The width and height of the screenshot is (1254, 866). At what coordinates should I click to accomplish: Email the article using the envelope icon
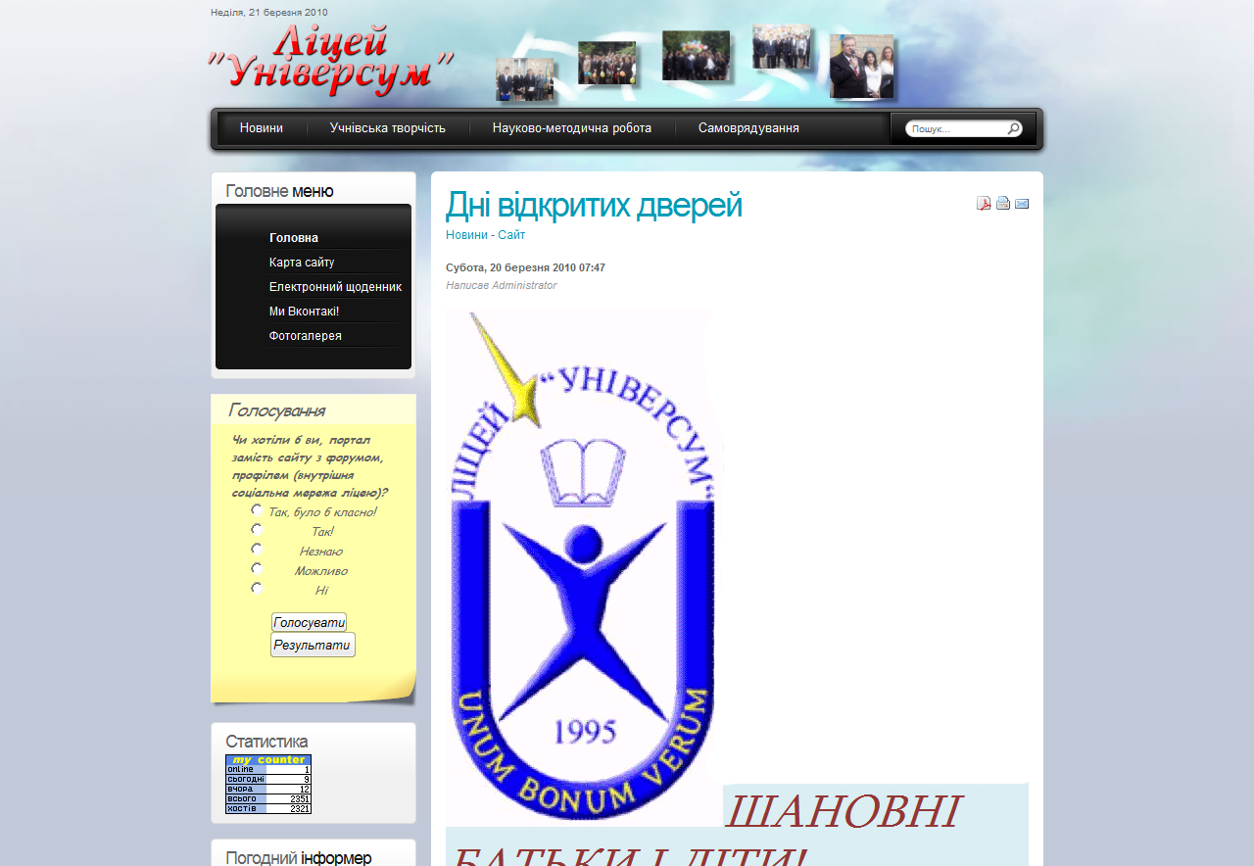1022,203
